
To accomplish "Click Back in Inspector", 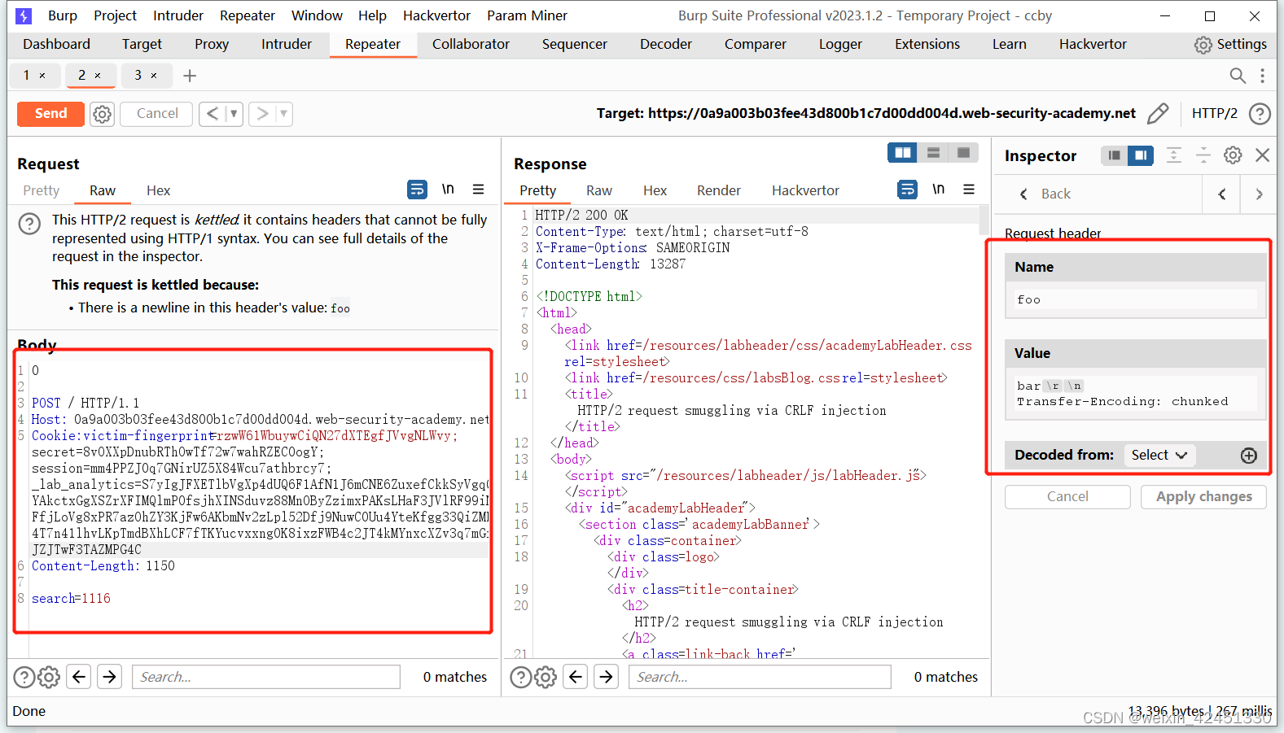I will click(x=1045, y=194).
